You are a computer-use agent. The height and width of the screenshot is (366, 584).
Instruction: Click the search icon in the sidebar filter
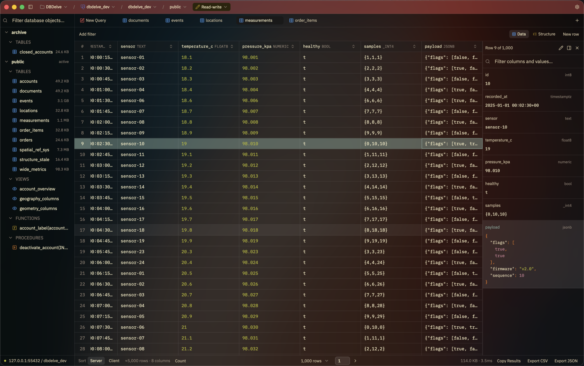(x=5, y=20)
